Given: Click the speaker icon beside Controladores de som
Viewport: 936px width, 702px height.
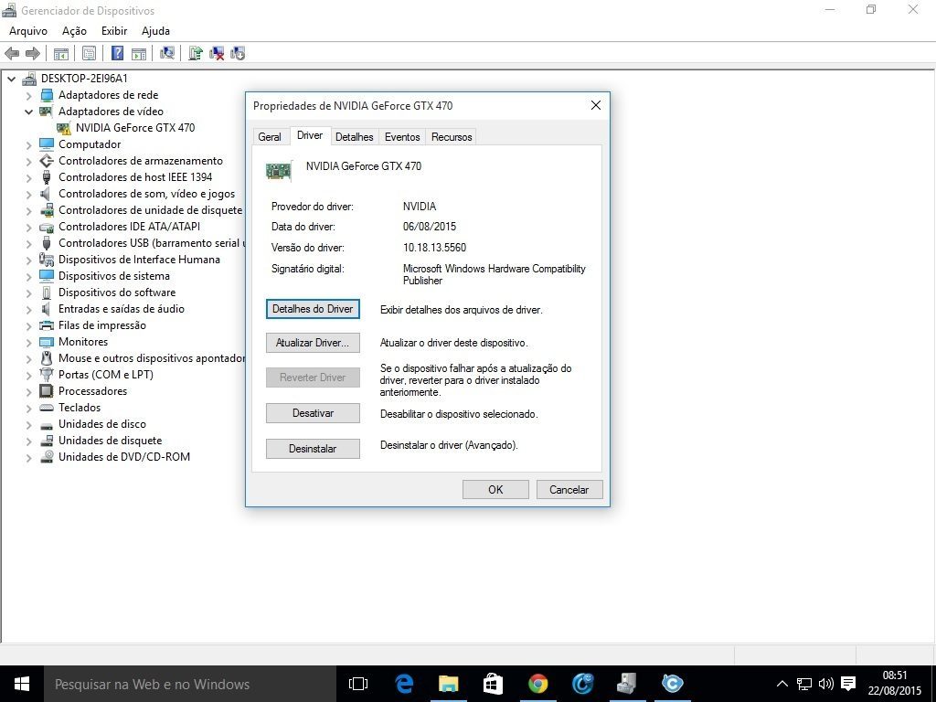Looking at the screenshot, I should tap(46, 194).
